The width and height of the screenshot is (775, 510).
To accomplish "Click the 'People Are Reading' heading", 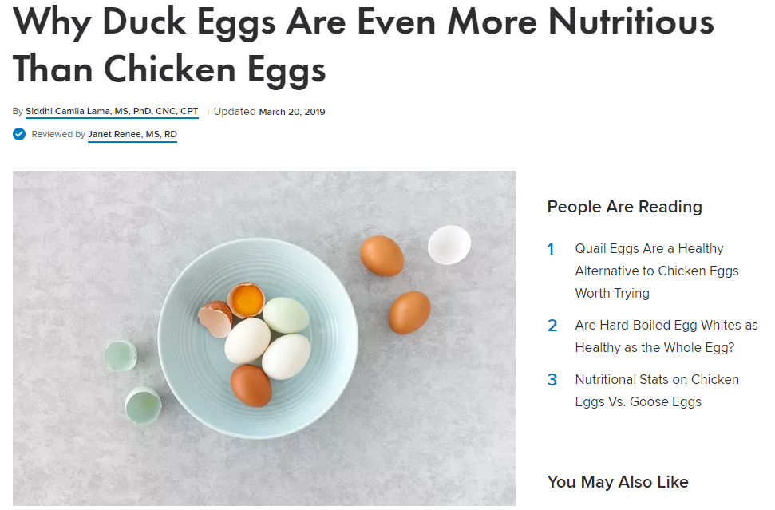I will coord(625,207).
